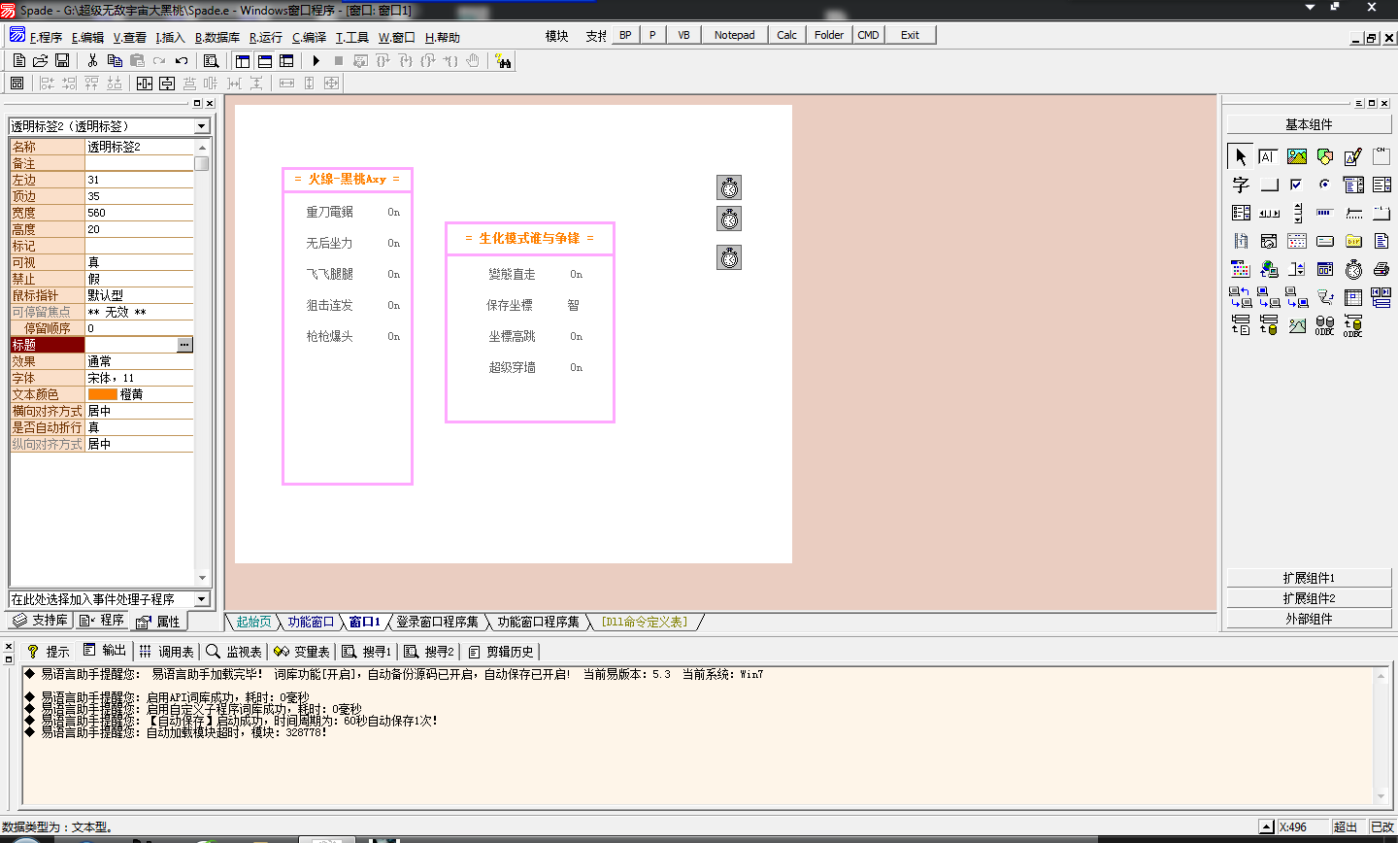Save using the floppy disk icon
The width and height of the screenshot is (1398, 843).
(x=62, y=60)
